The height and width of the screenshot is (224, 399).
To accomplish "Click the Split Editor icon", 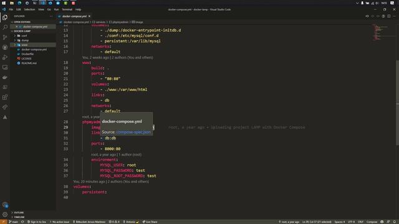I will [389, 16].
